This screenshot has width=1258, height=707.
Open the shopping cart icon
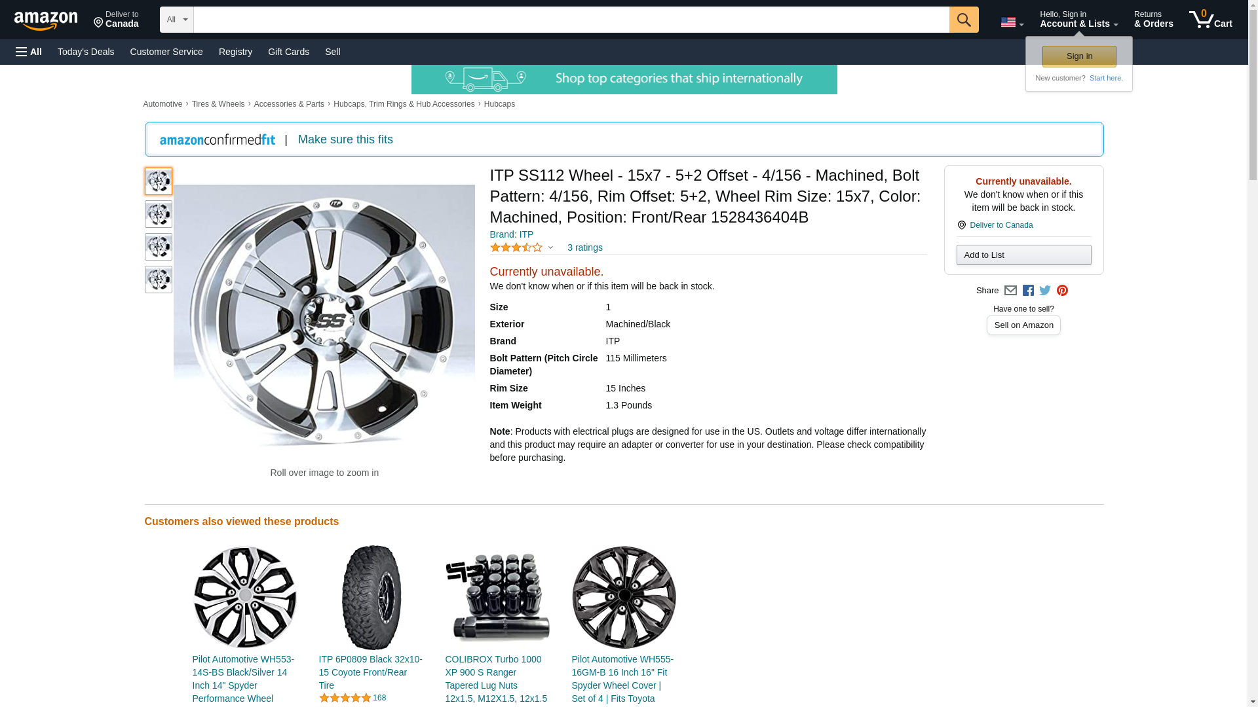(1210, 20)
